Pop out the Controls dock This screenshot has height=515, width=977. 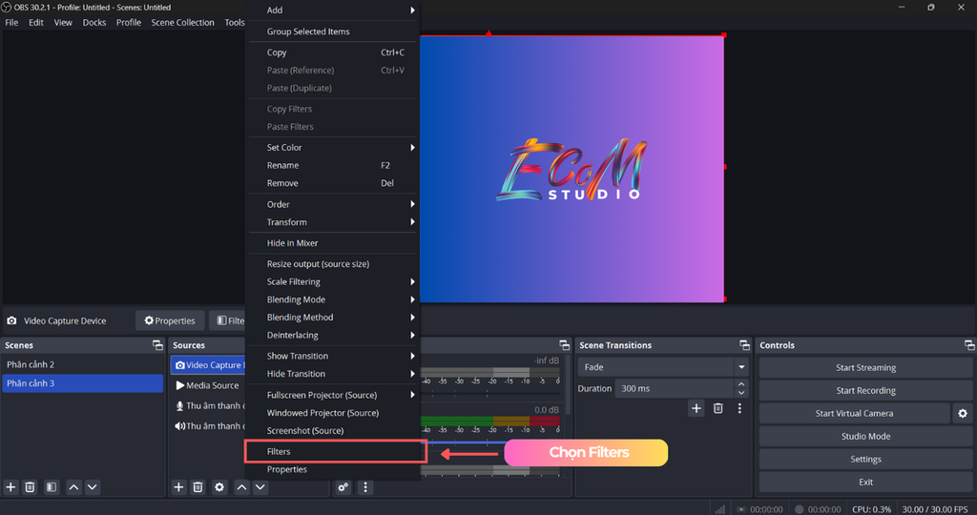(x=969, y=345)
